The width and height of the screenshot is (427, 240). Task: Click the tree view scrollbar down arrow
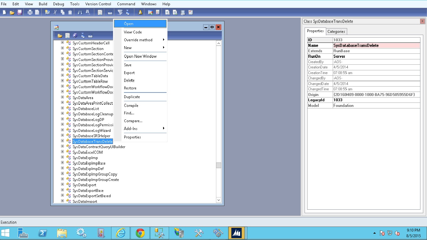219,200
